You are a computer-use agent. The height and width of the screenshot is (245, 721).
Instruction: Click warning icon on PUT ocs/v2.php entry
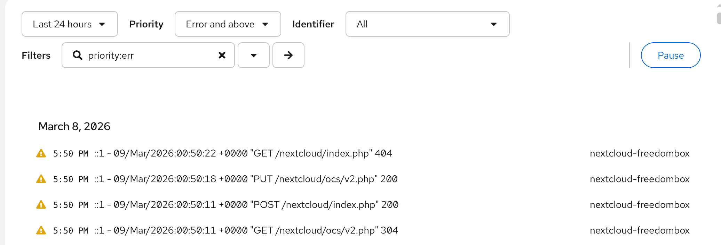point(41,179)
